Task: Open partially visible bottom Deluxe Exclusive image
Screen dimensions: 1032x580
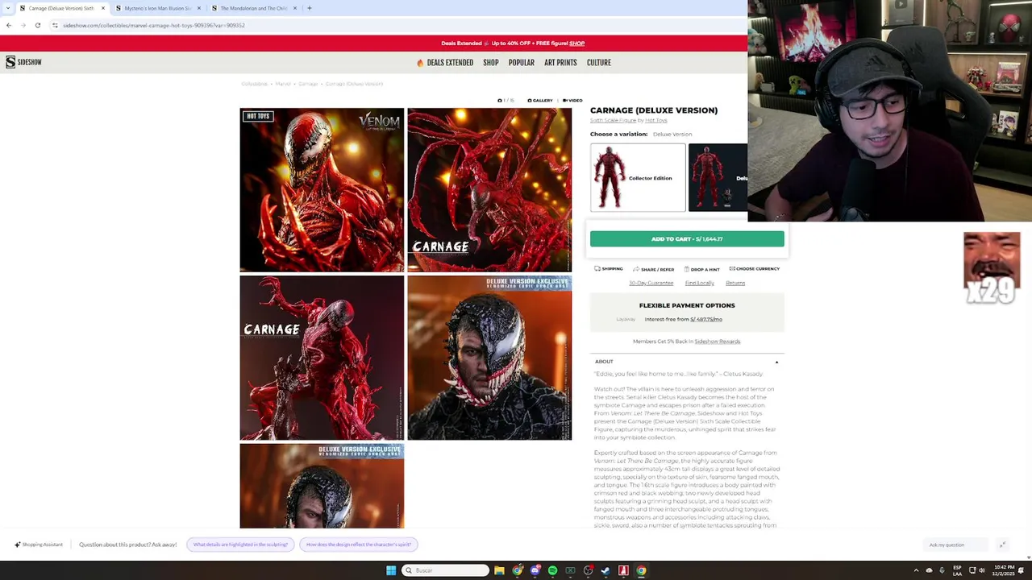Action: pos(322,486)
